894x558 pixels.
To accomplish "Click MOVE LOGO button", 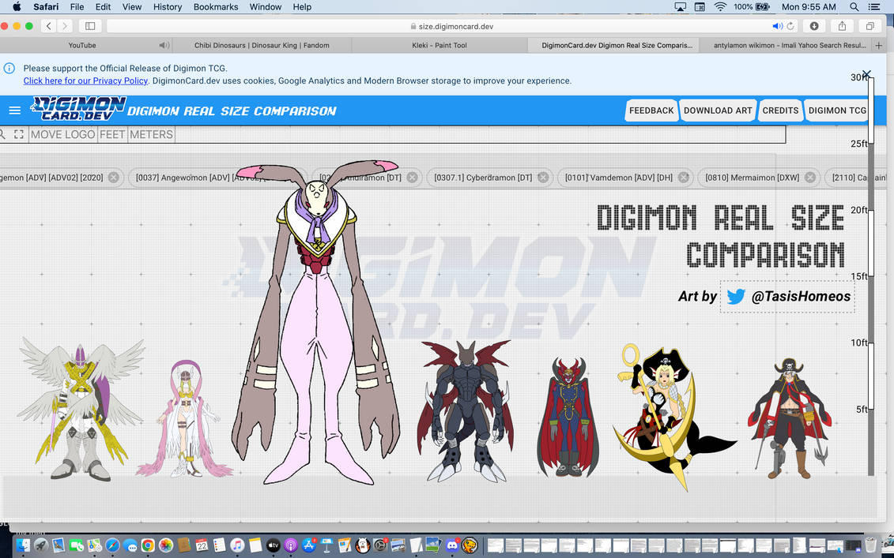I will point(62,134).
